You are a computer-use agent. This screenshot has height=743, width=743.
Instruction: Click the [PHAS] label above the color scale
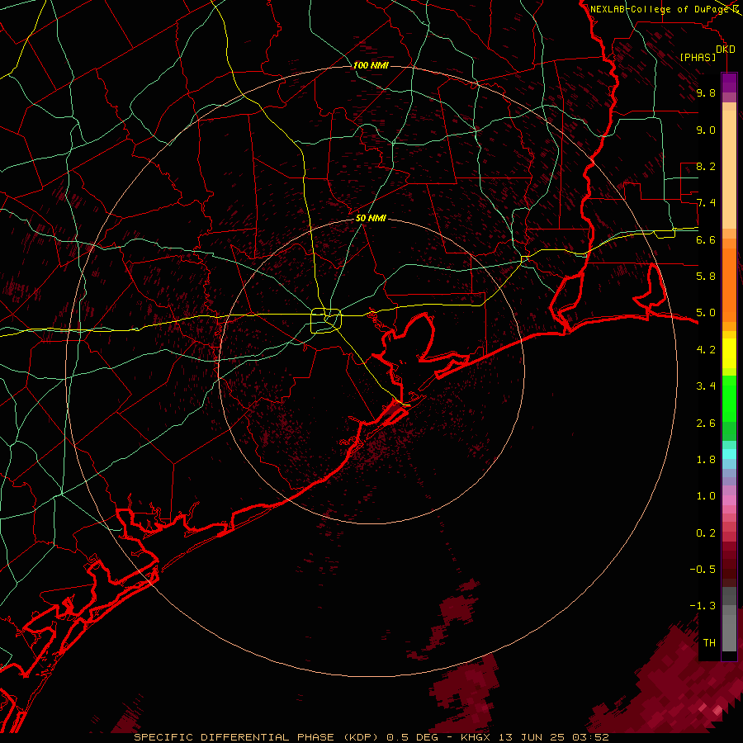tap(698, 58)
